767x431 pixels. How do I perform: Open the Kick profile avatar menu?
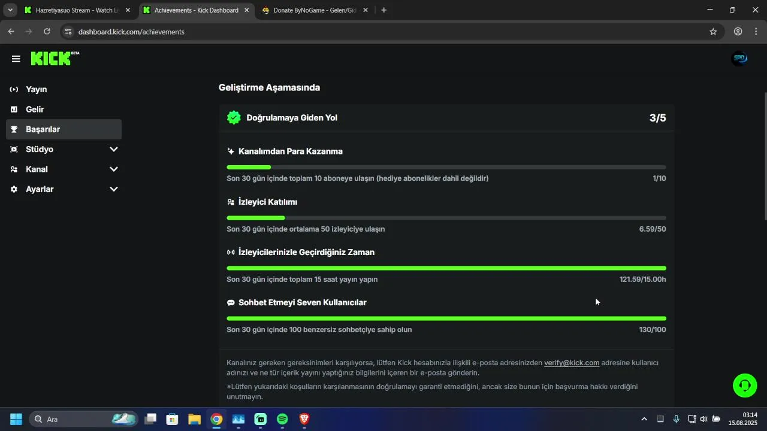739,58
